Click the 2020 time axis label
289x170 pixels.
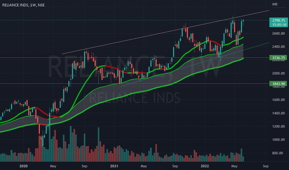point(23,166)
